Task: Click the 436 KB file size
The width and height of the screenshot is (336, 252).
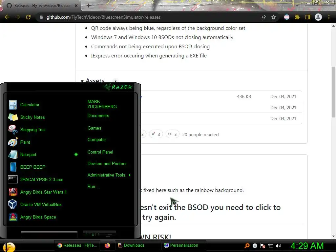Action: click(244, 97)
